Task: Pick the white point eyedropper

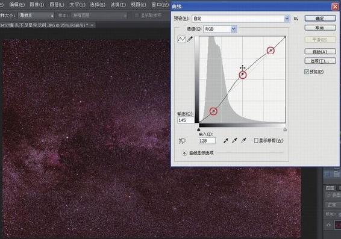Action: pos(243,141)
